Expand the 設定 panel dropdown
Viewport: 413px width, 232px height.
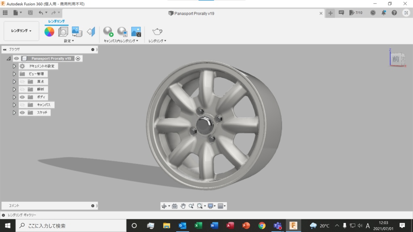click(x=69, y=41)
